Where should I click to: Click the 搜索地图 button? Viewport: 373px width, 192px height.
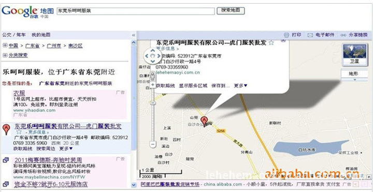coord(231,11)
